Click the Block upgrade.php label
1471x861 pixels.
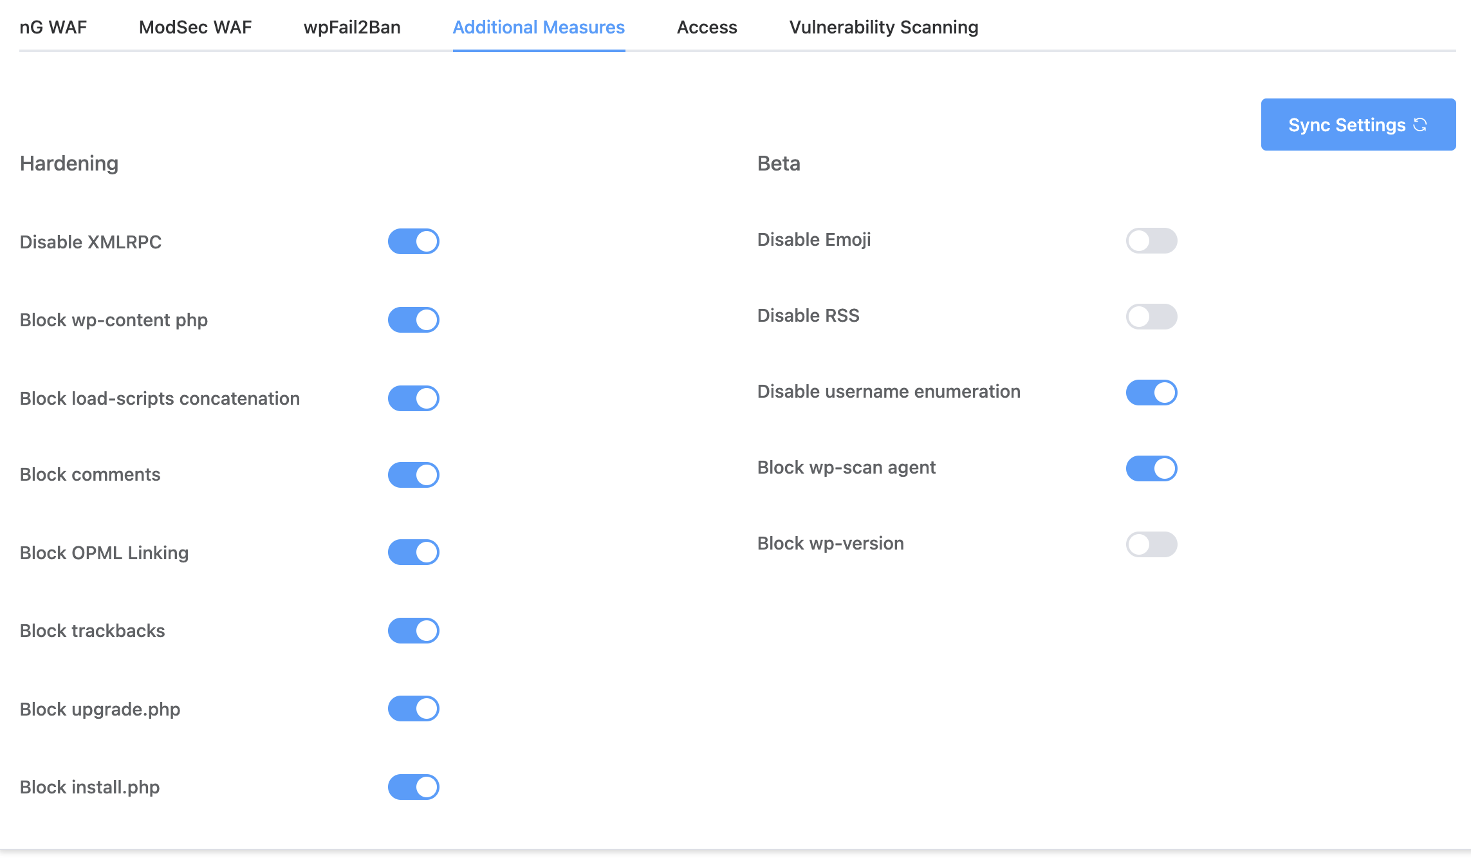point(100,709)
